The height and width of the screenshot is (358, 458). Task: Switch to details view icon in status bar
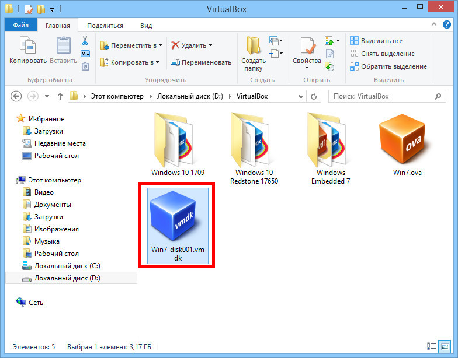pyautogui.click(x=431, y=346)
